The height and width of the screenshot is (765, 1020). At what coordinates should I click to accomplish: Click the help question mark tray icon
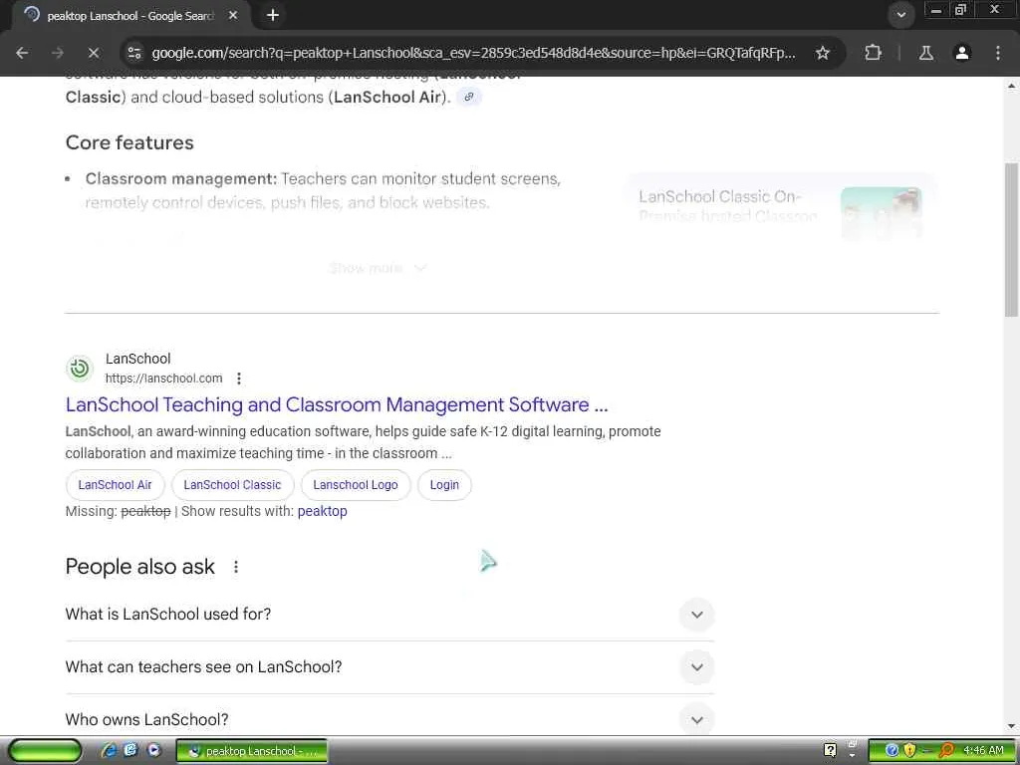pyautogui.click(x=830, y=750)
